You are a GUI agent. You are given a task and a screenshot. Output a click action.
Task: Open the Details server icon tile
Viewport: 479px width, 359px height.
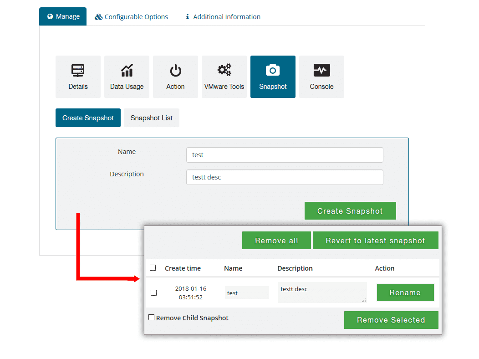78,71
